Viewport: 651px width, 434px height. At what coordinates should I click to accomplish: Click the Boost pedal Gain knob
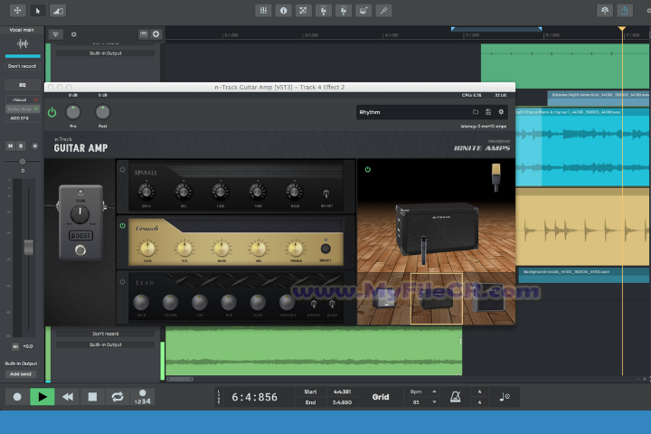80,214
